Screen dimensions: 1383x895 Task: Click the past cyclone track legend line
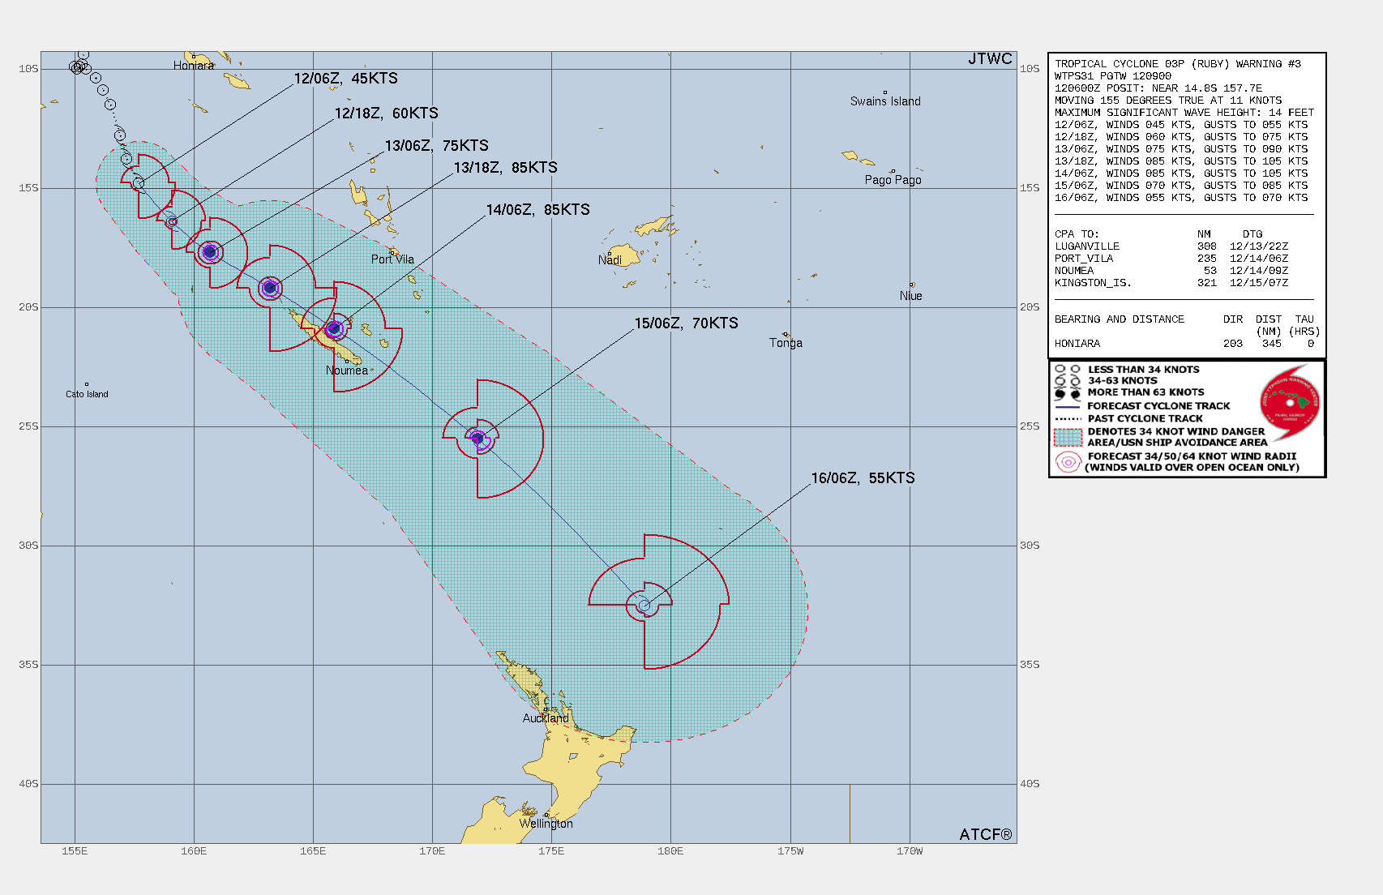(1068, 419)
